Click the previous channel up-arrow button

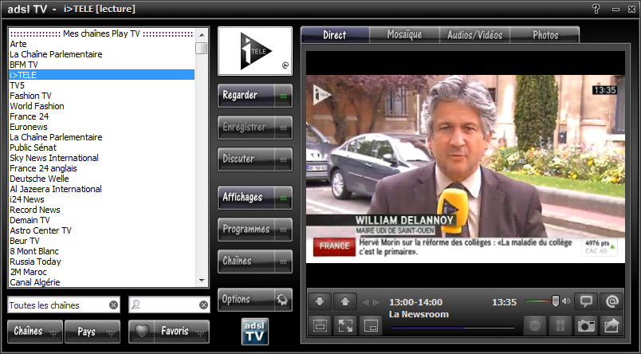pyautogui.click(x=344, y=302)
